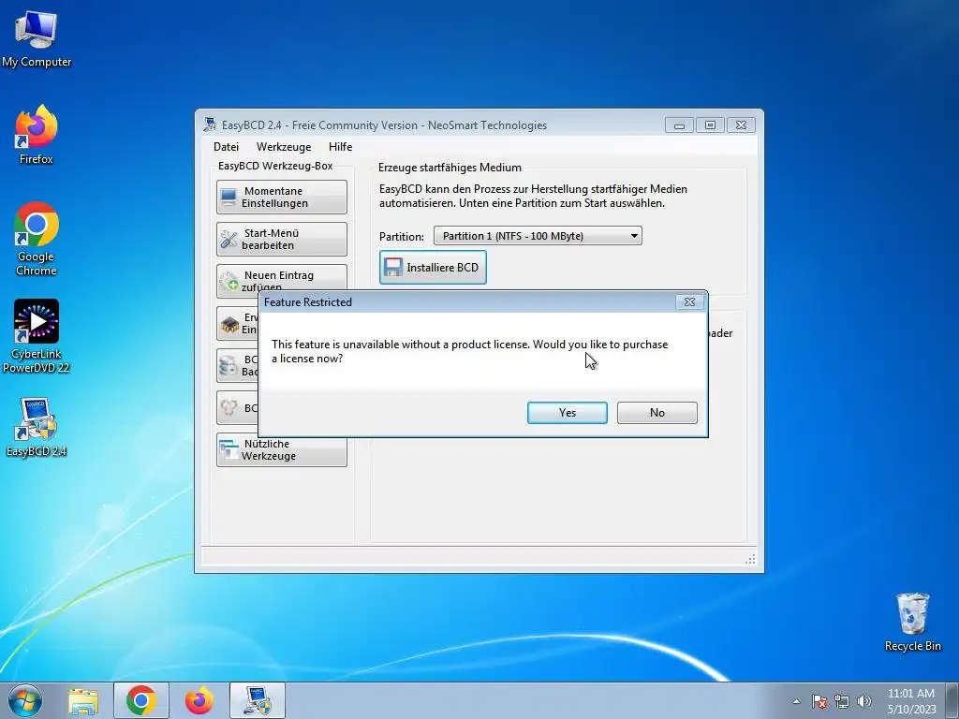Open network status tray icon
Image resolution: width=959 pixels, height=719 pixels.
pos(842,701)
